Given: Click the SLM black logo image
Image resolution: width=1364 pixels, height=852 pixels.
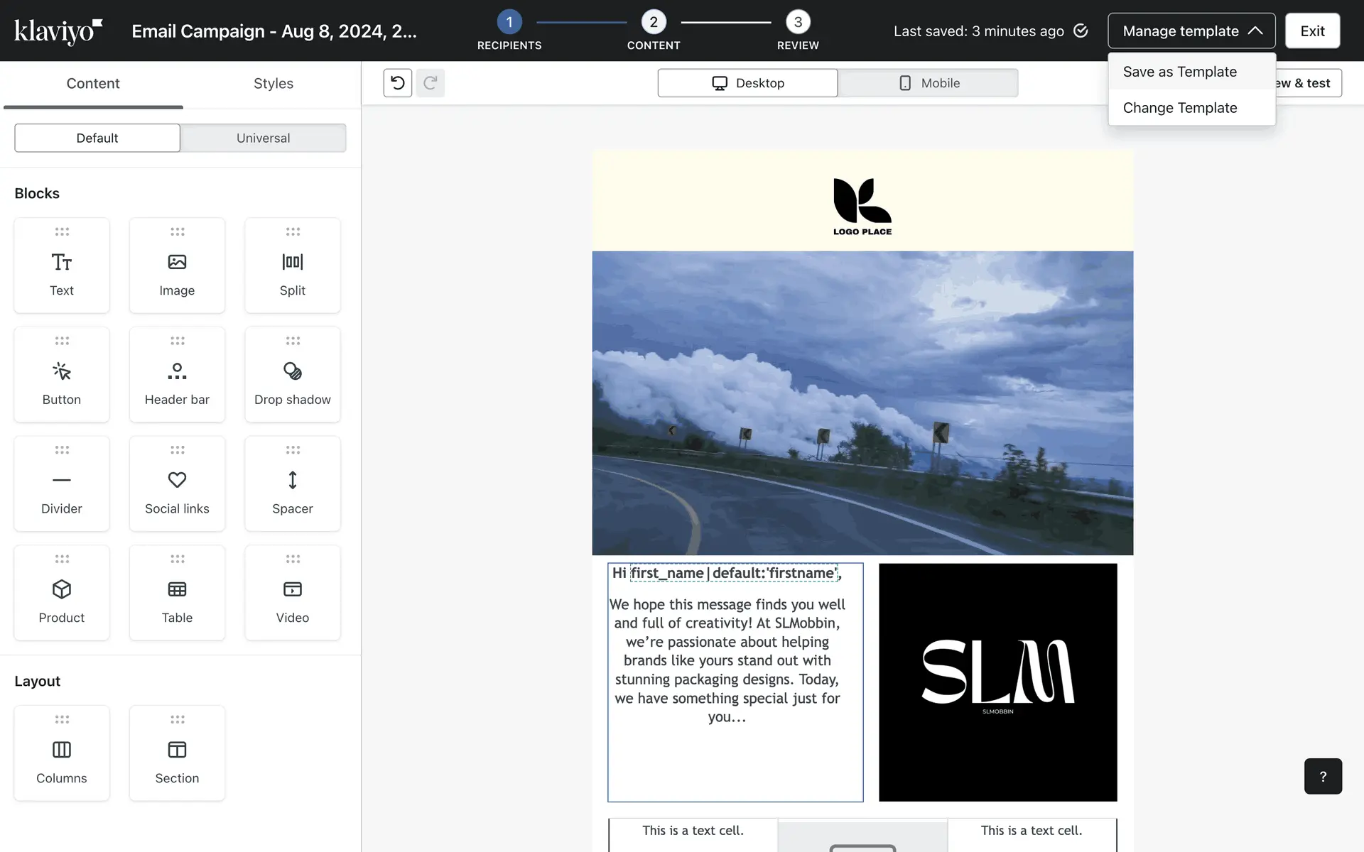Looking at the screenshot, I should click(997, 682).
